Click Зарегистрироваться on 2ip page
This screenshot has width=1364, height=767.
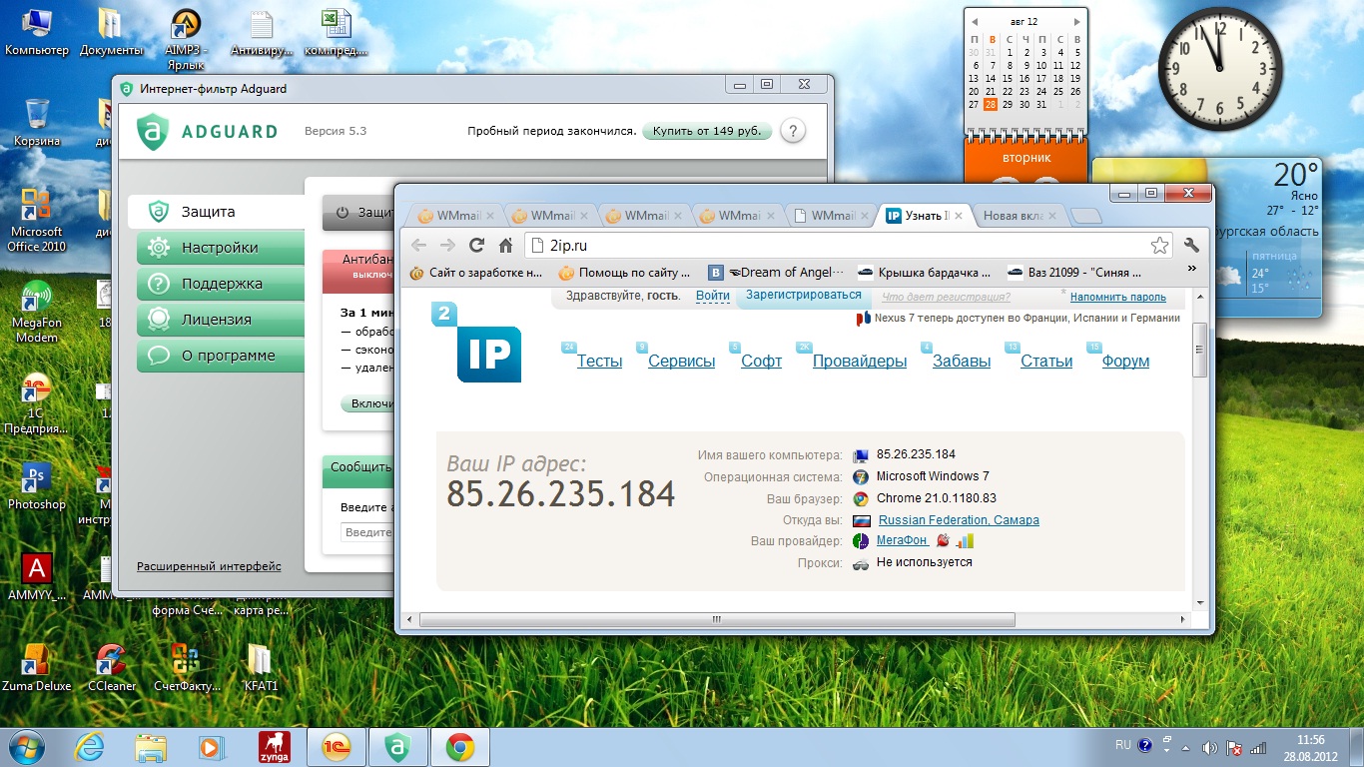[x=803, y=295]
